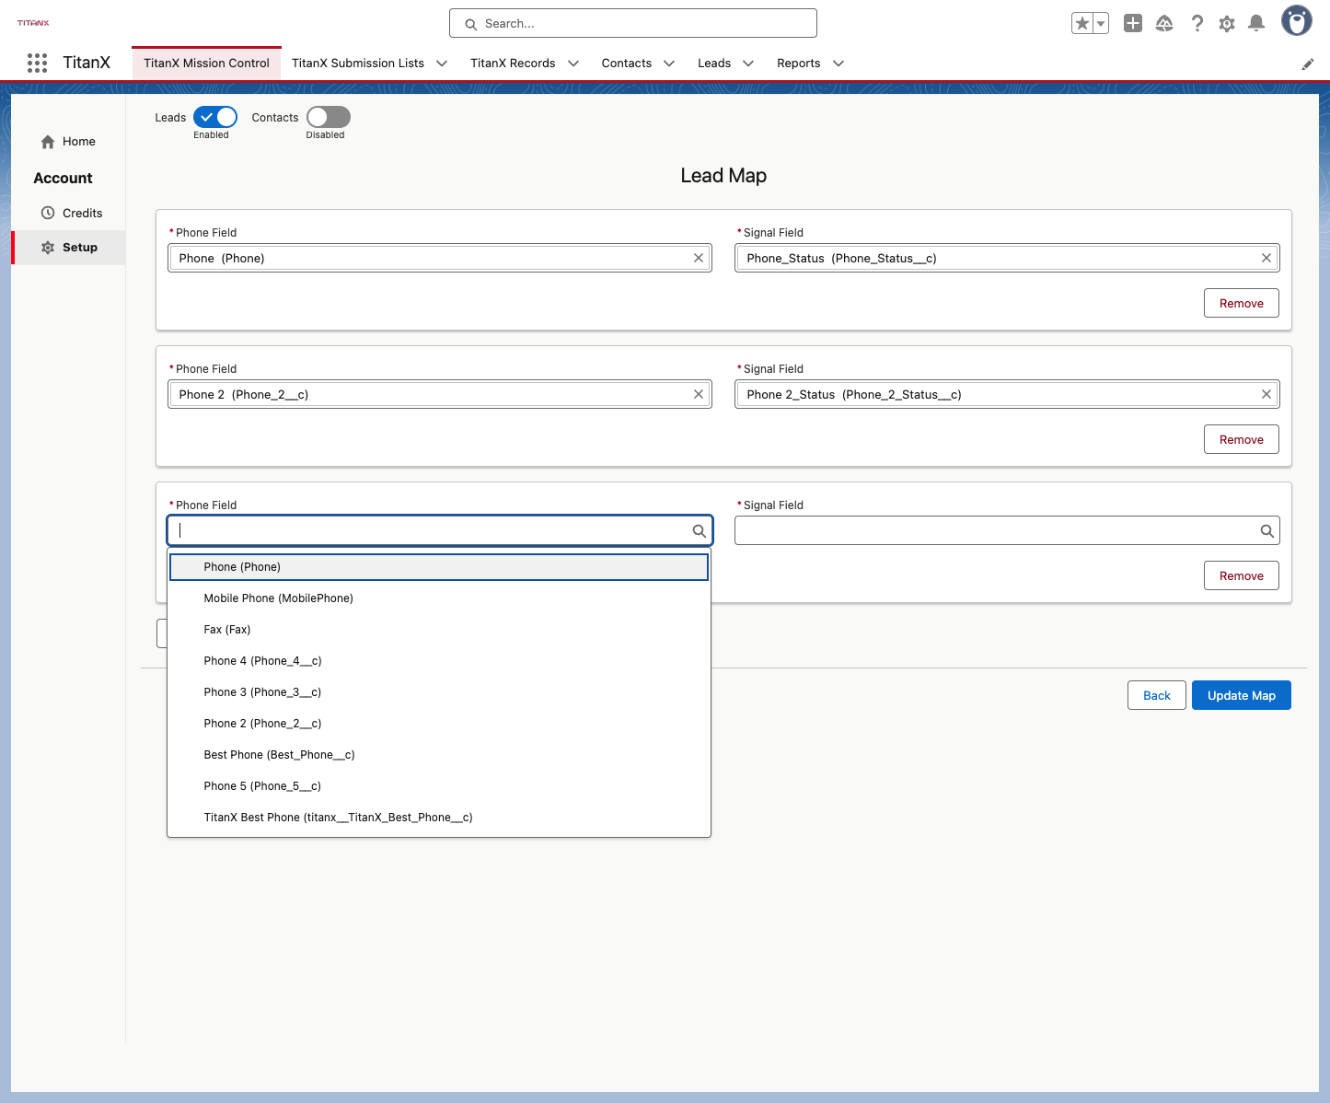Choose Fax (Fax) from the list
Screen dimensions: 1330x1103
tap(439, 630)
